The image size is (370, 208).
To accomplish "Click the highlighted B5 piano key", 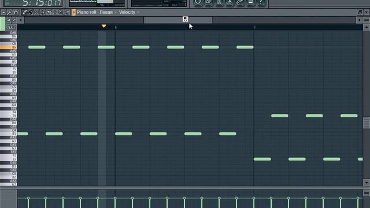I will pos(8,47).
